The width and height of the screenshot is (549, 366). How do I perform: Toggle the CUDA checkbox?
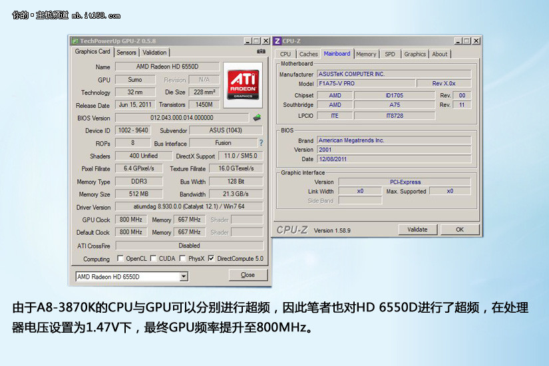[153, 258]
